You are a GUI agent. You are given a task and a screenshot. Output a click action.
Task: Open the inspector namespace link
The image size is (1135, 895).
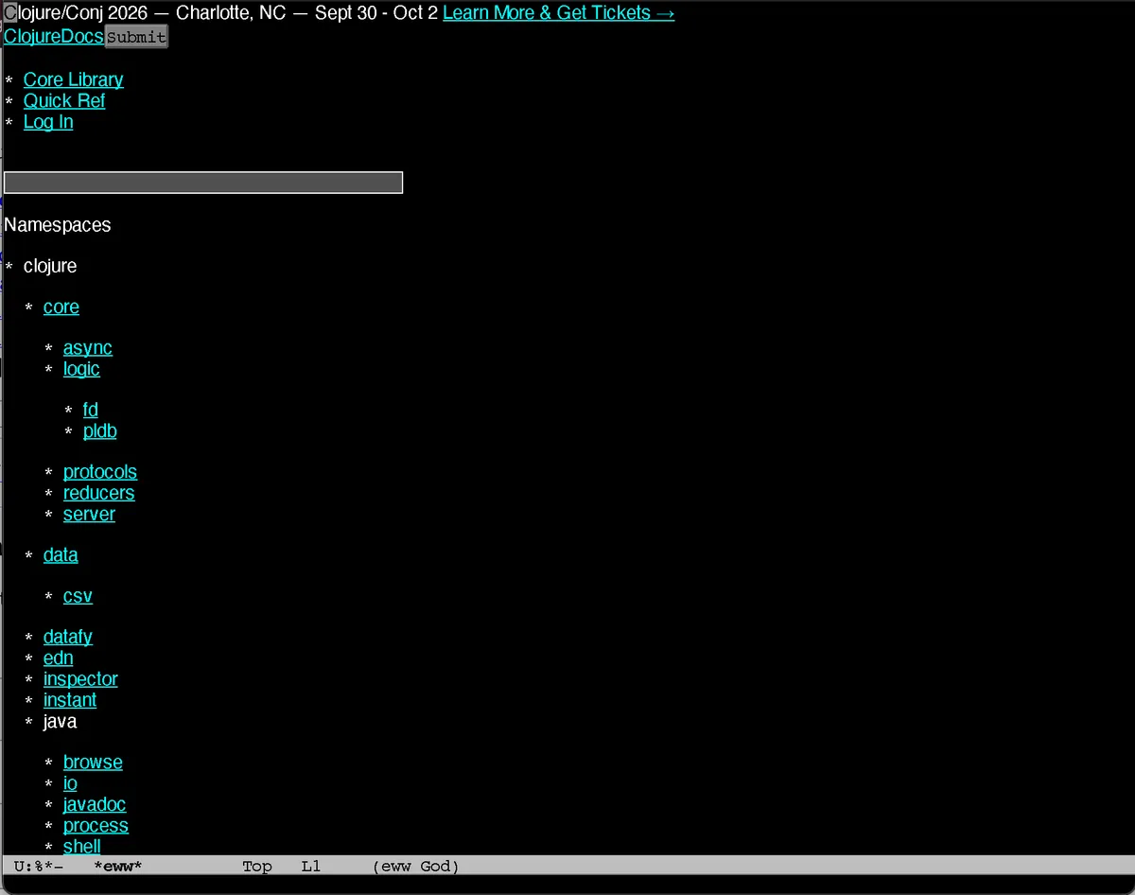[x=80, y=679]
